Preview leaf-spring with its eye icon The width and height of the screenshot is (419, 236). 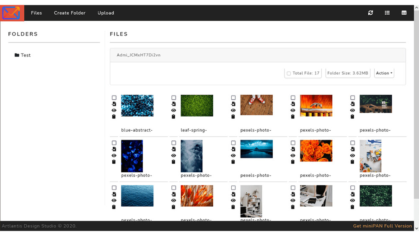click(x=174, y=110)
